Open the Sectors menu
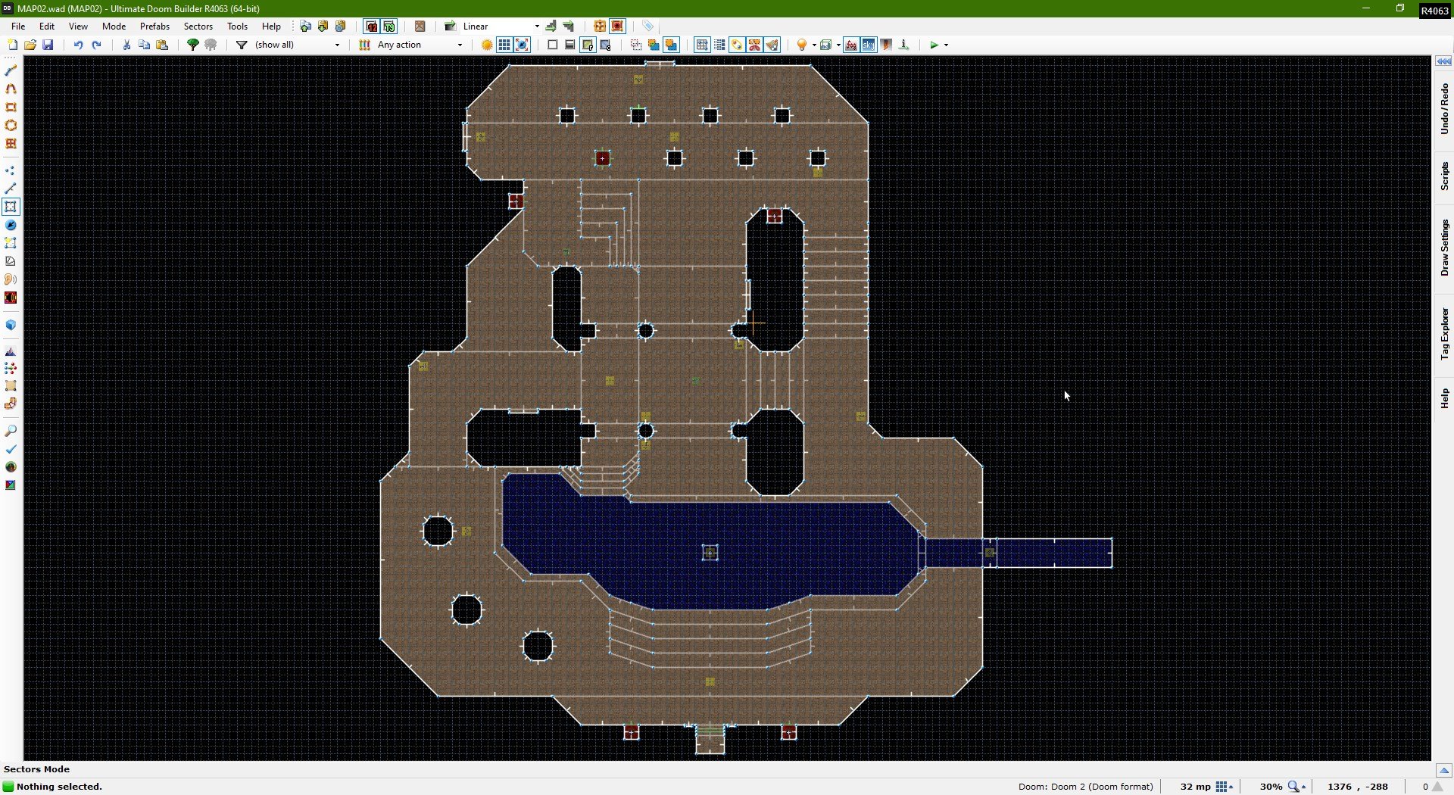This screenshot has height=795, width=1454. (x=198, y=26)
